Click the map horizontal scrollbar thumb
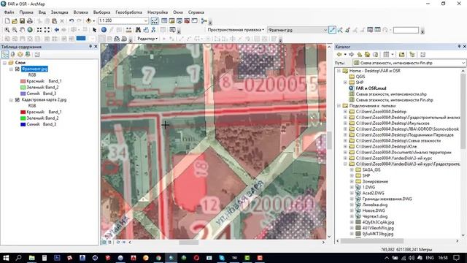Image resolution: width=467 pixels, height=263 pixels. point(188,243)
